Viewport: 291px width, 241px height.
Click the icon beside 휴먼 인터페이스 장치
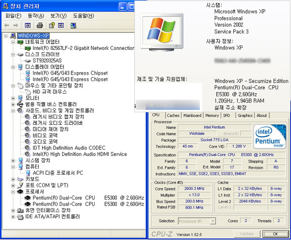click(x=20, y=211)
